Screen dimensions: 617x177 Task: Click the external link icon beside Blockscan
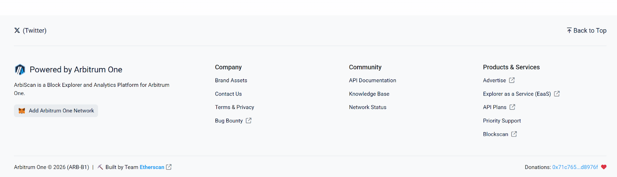point(514,134)
